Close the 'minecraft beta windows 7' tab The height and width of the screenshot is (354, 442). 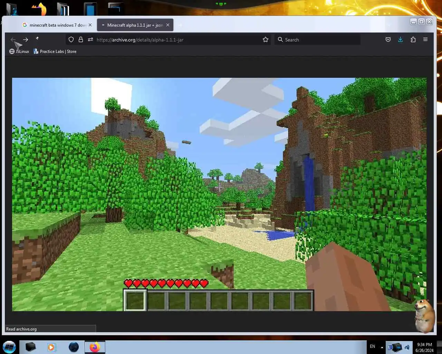90,25
